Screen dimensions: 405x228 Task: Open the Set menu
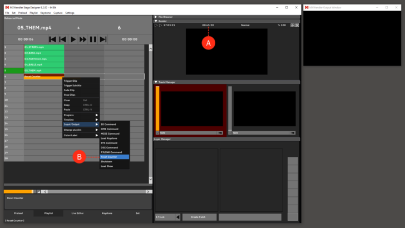[14, 13]
